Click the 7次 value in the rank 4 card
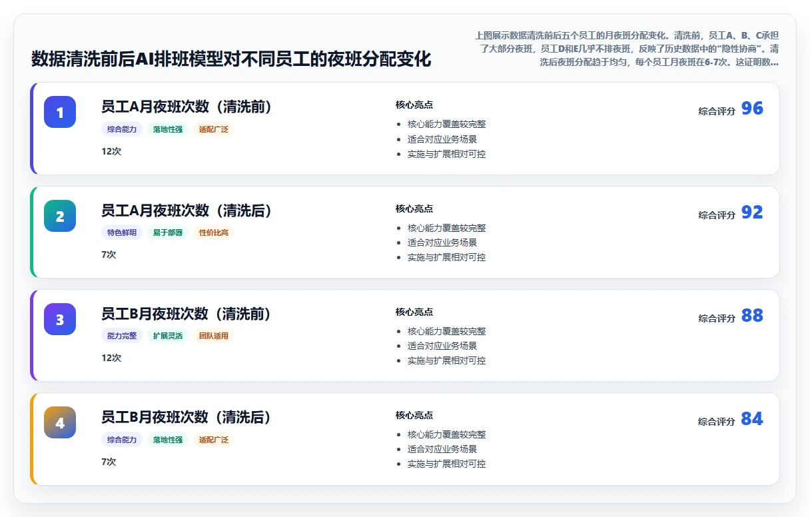Viewport: 810px width, 517px height. click(109, 462)
